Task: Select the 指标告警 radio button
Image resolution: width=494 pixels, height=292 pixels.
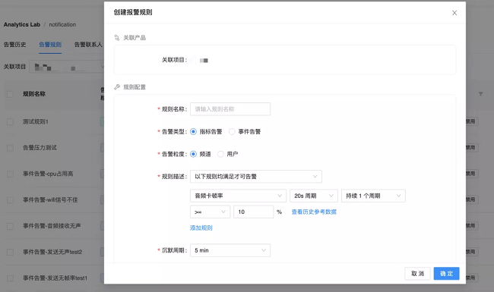Action: 194,131
